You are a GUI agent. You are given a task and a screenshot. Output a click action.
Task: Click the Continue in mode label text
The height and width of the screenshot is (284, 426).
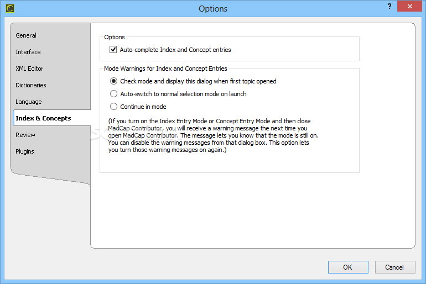click(143, 107)
